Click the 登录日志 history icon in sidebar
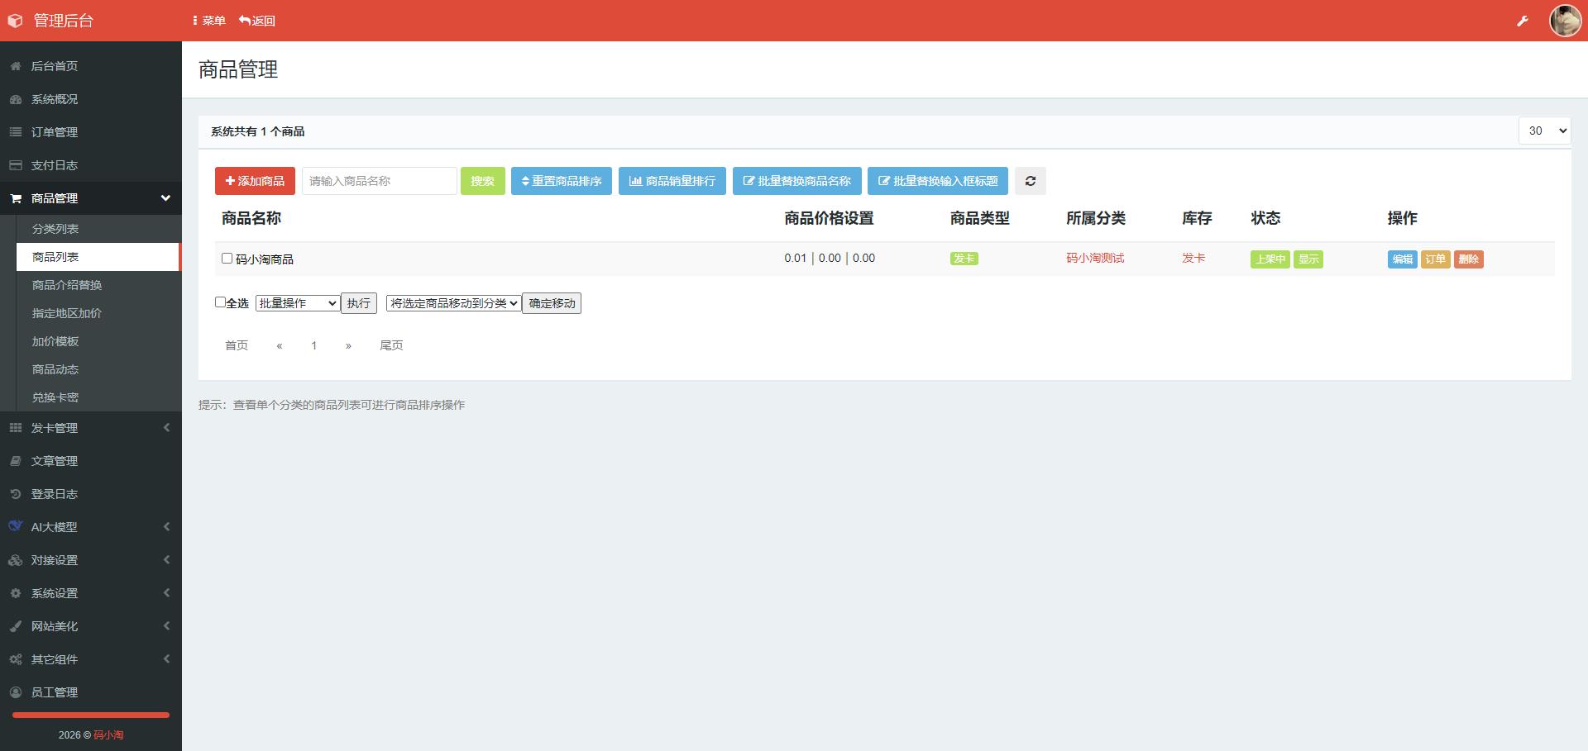 [16, 494]
